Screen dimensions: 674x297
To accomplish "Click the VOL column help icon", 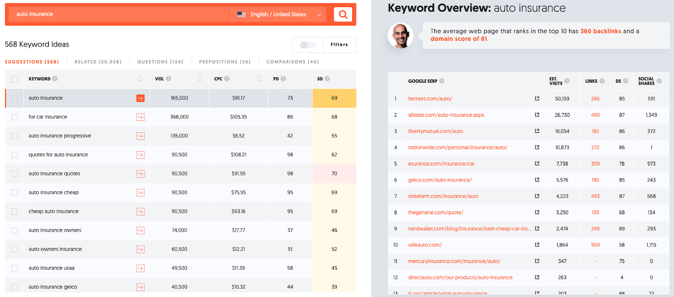I will tap(168, 79).
